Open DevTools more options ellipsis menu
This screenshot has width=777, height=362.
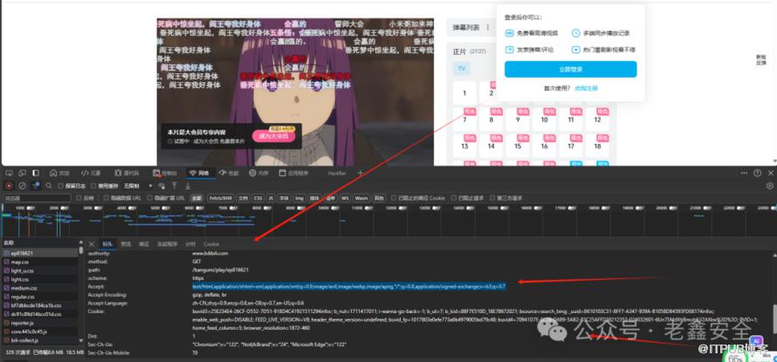(745, 173)
